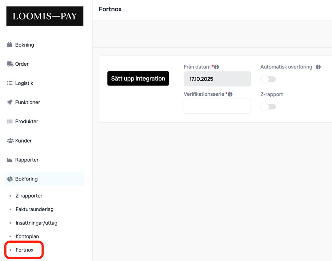Image resolution: width=332 pixels, height=261 pixels.
Task: Click the list icon beside Logistik
Action: point(10,83)
